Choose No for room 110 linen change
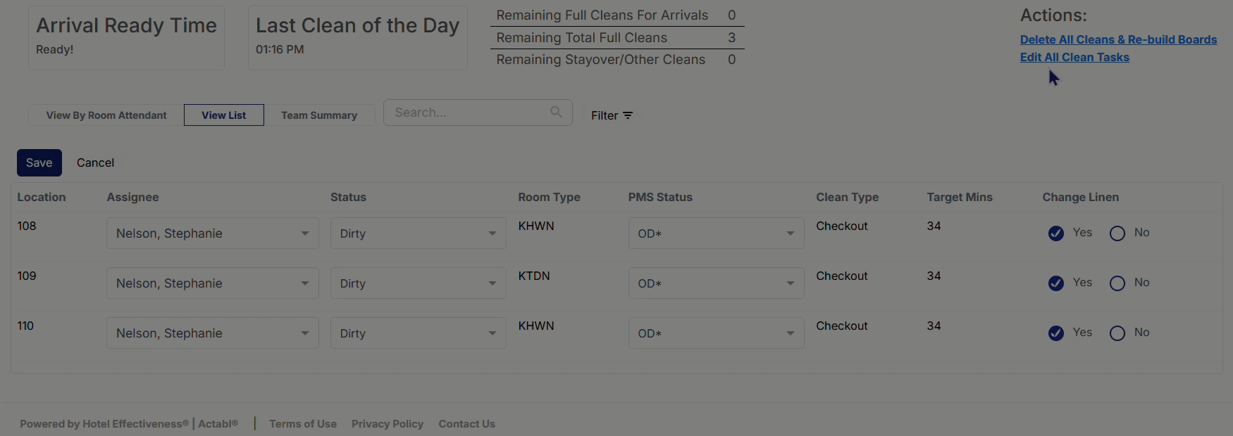 [x=1117, y=333]
